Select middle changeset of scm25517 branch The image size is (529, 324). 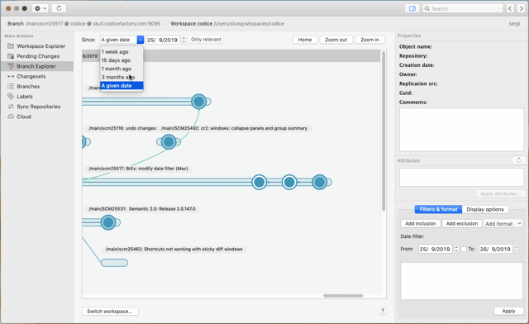tap(289, 182)
